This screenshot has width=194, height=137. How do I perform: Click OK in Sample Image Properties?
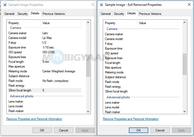[x=42, y=130]
